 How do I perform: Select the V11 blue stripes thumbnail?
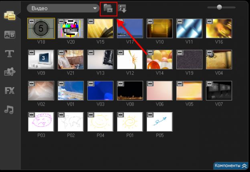189,28
